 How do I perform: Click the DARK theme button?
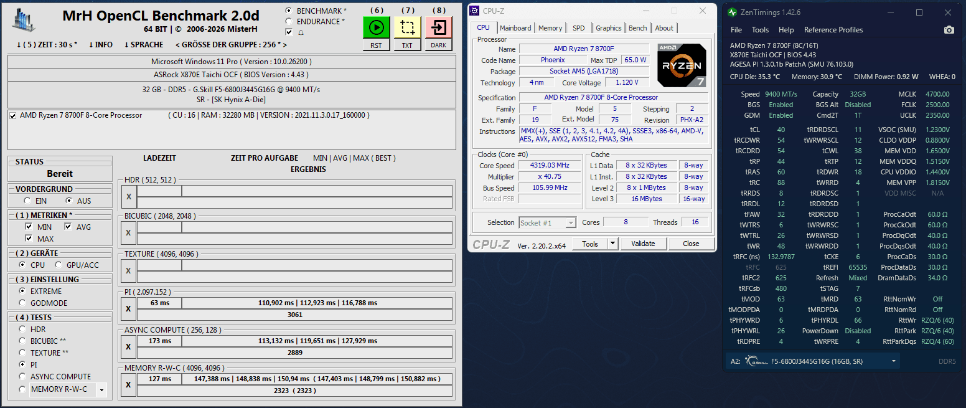439,45
